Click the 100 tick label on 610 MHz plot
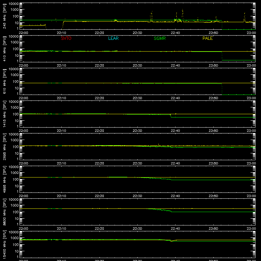Viewport: 261px width, 261px height. tap(16, 82)
